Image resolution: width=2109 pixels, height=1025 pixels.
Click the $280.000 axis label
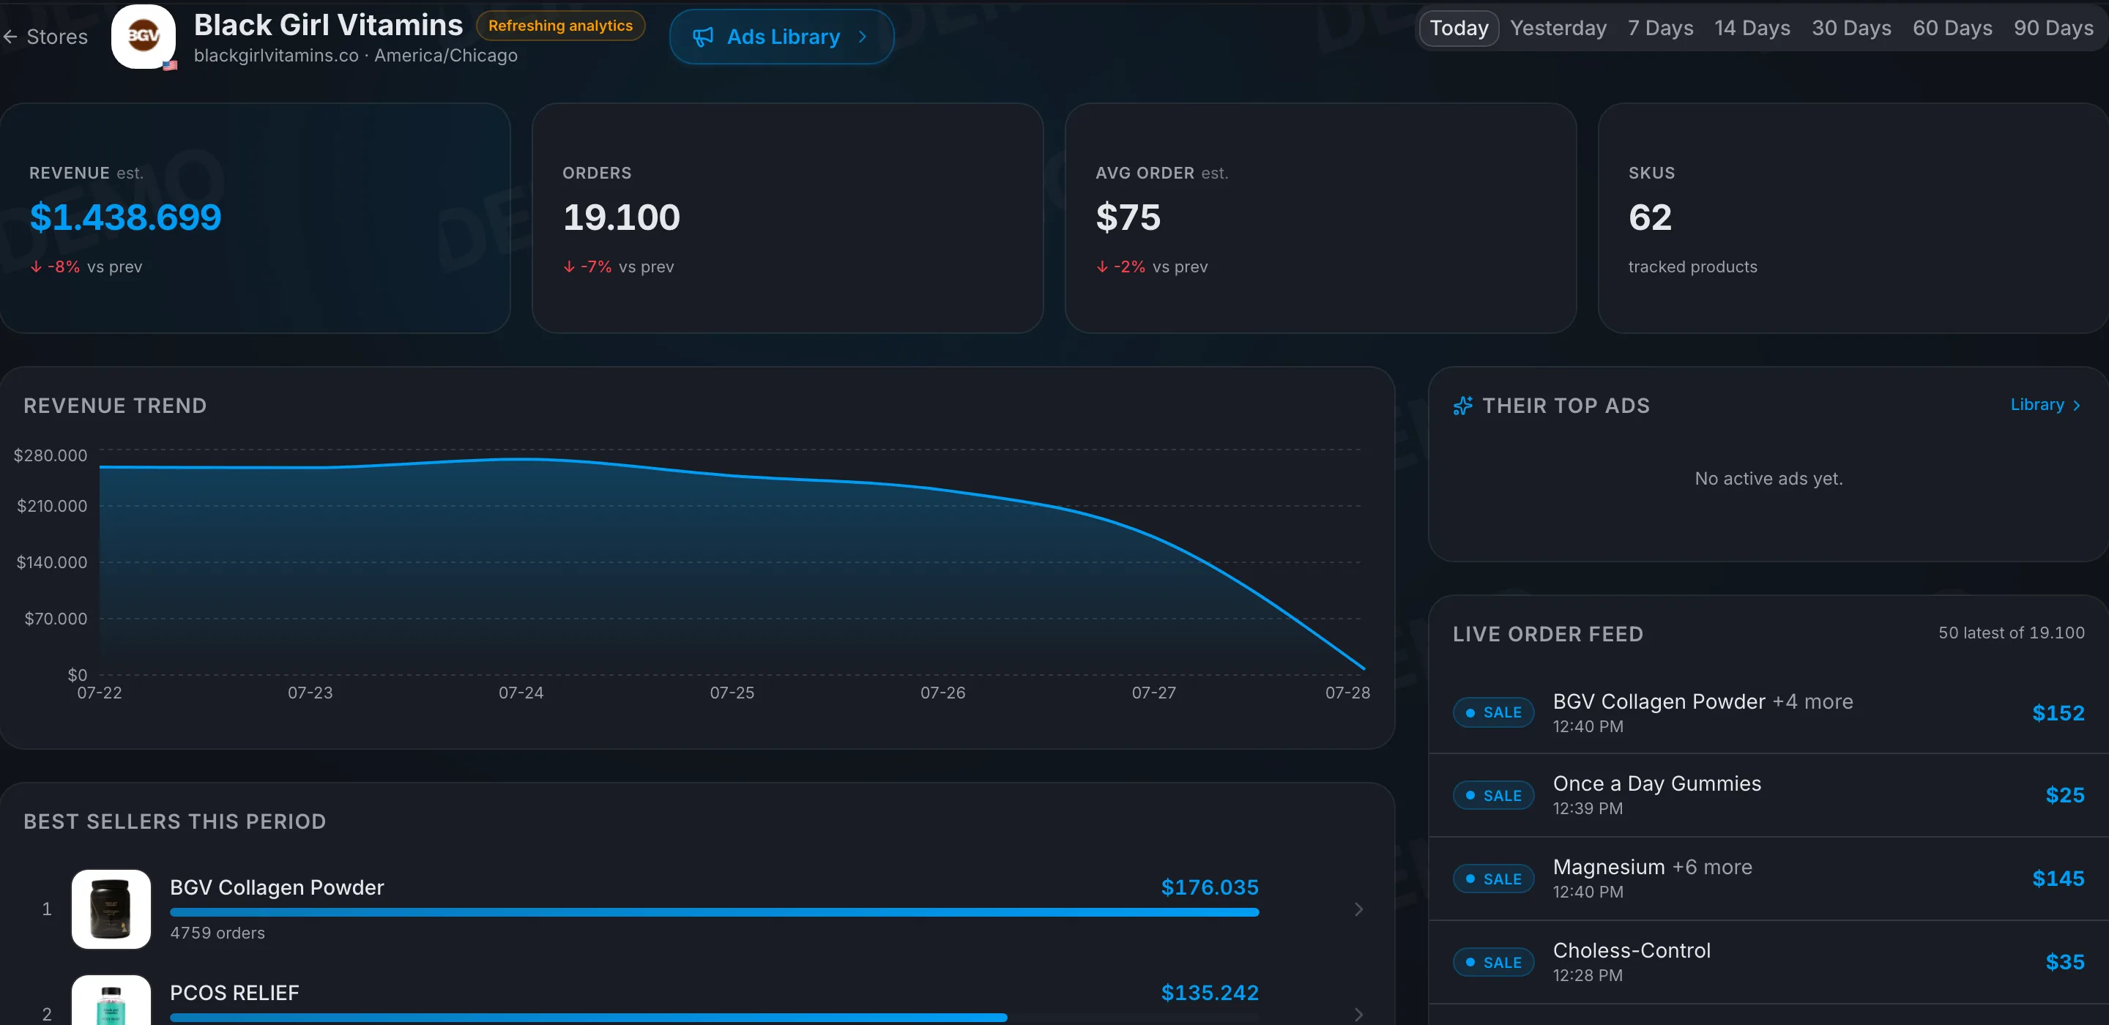click(50, 455)
